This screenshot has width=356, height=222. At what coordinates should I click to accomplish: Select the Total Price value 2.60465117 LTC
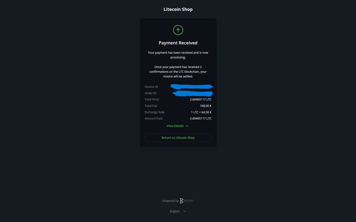(201, 99)
